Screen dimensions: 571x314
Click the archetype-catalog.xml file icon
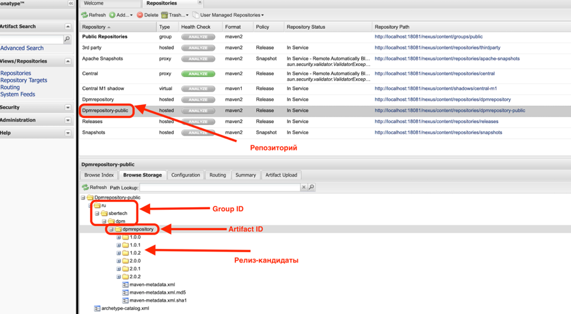(97, 308)
